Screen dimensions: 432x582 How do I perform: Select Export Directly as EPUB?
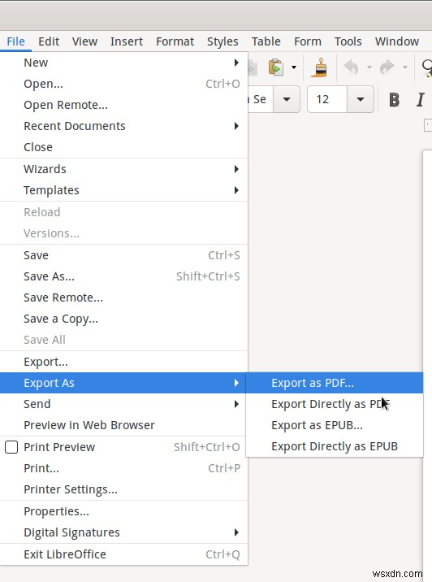[x=335, y=446]
